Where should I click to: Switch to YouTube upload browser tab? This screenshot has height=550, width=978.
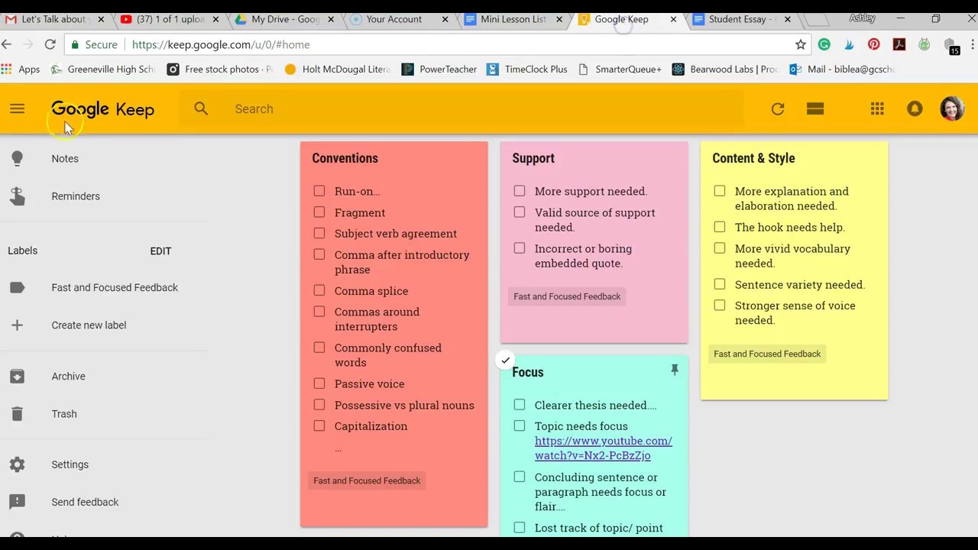[170, 19]
